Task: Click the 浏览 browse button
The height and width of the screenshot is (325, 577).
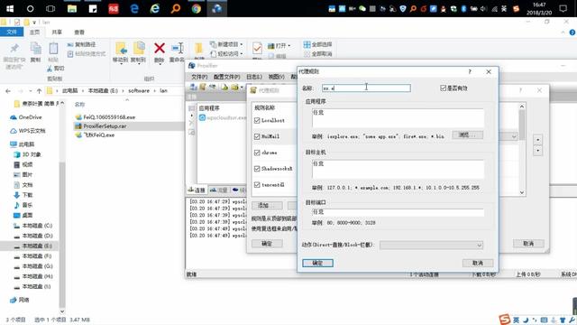Action: [x=467, y=135]
